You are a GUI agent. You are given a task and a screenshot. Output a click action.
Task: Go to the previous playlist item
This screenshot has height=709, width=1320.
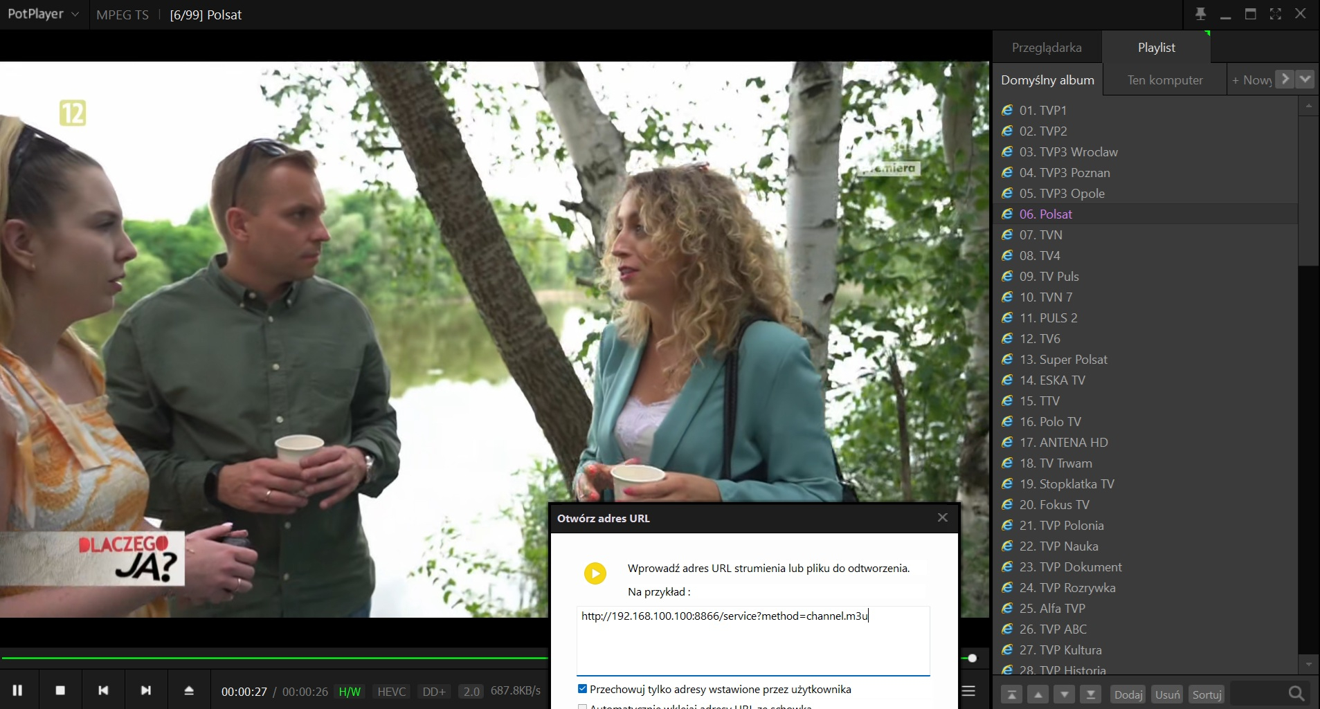click(x=103, y=690)
